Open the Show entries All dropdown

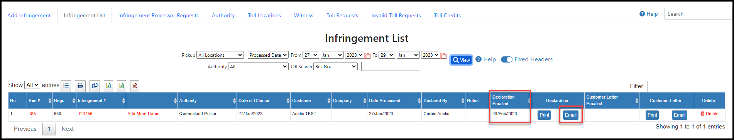tap(32, 85)
